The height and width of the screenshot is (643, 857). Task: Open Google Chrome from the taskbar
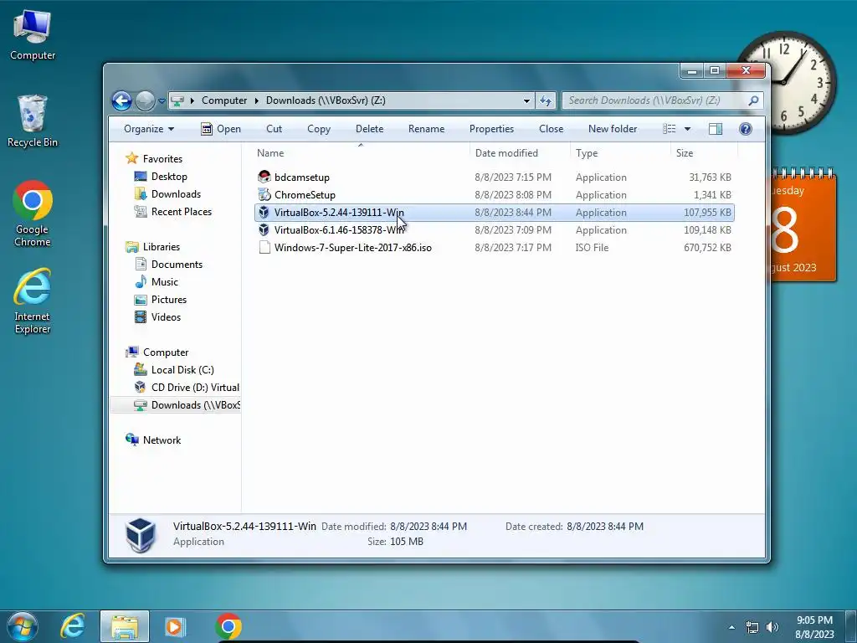coord(228,626)
